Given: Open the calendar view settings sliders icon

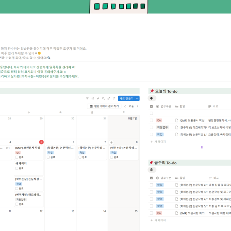Looking at the screenshot, I should (x=114, y=99).
